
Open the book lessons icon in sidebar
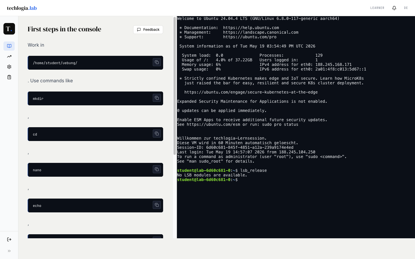(x=9, y=46)
